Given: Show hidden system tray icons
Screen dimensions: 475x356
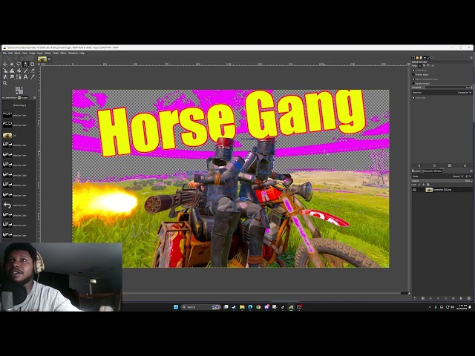Looking at the screenshot, I should coord(430,307).
